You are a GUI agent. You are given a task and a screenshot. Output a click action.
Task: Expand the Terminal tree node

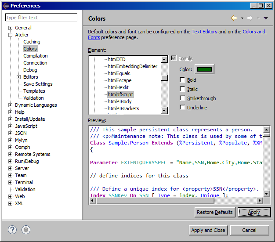pyautogui.click(x=11, y=182)
